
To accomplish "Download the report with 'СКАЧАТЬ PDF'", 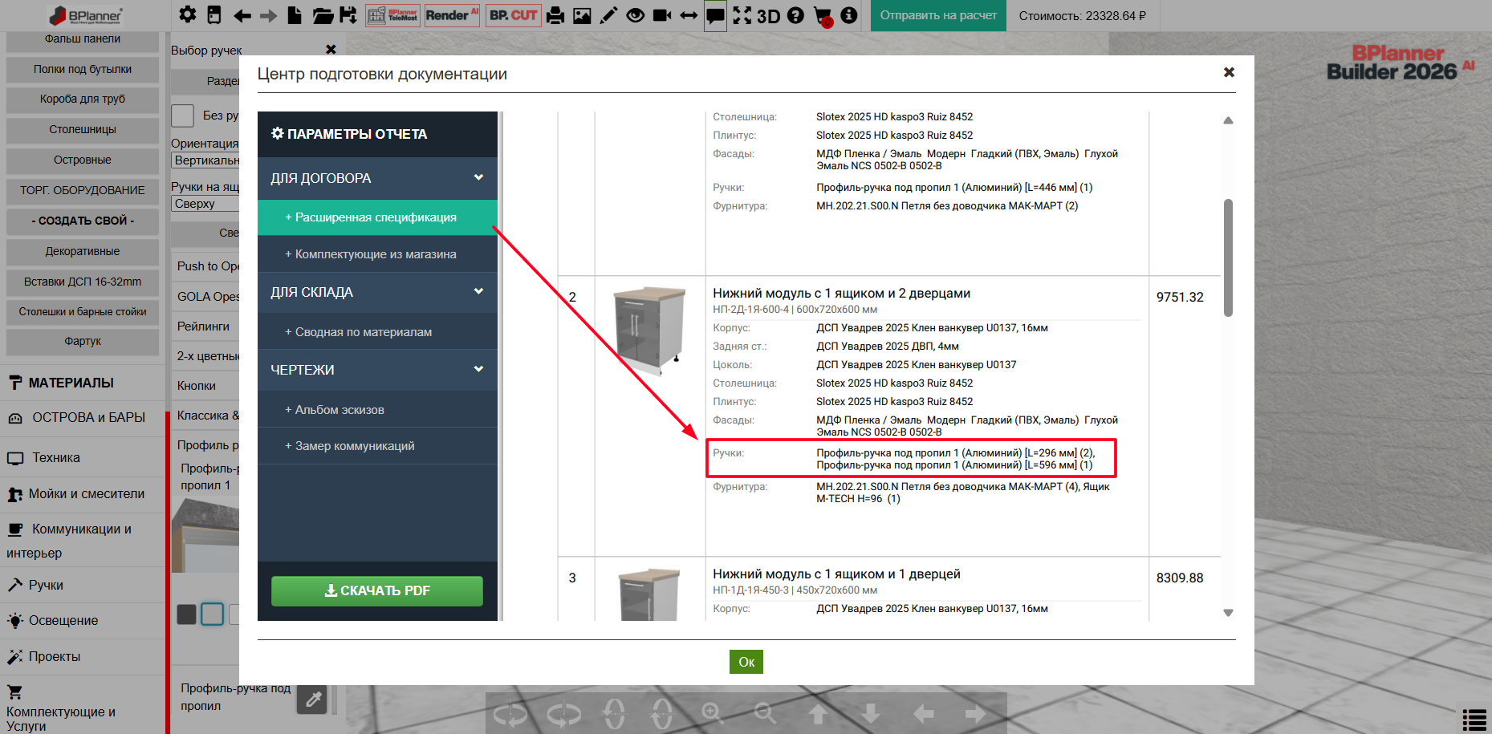I will pyautogui.click(x=377, y=590).
